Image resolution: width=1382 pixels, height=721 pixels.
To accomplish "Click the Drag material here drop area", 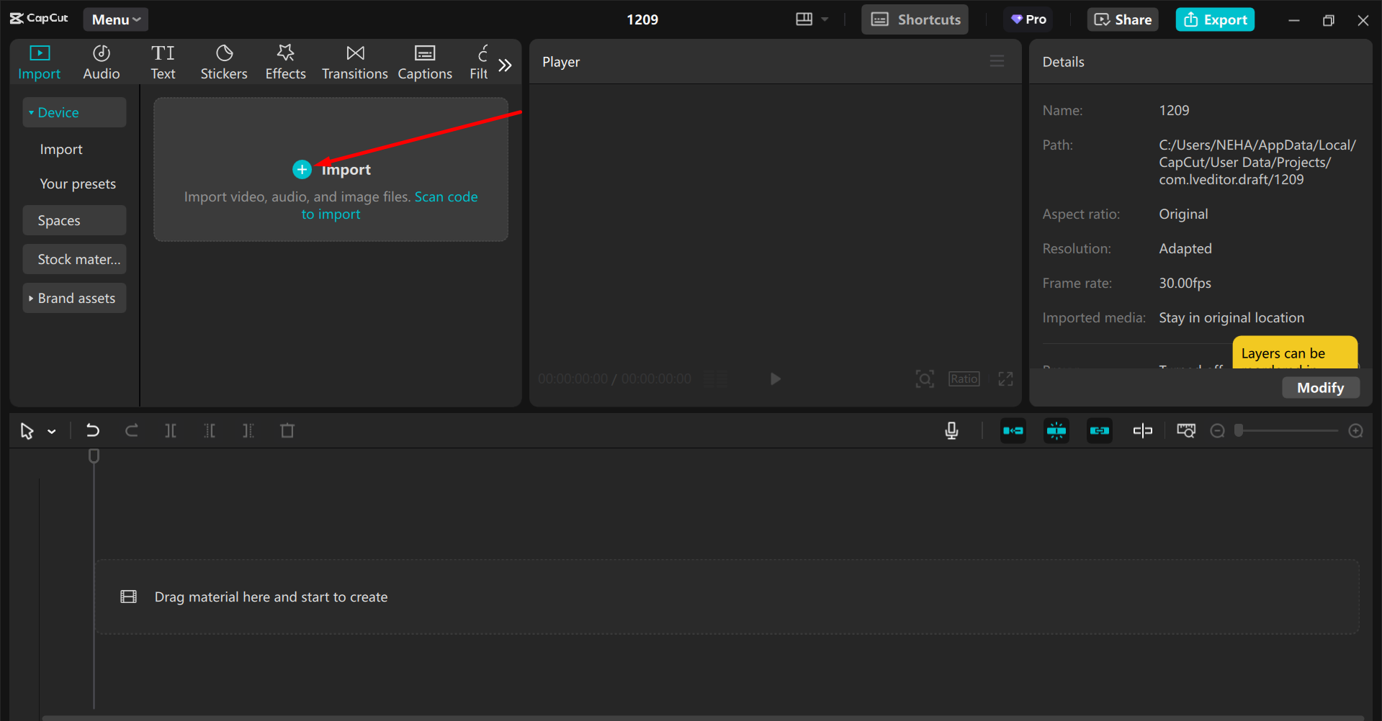I will tap(727, 597).
